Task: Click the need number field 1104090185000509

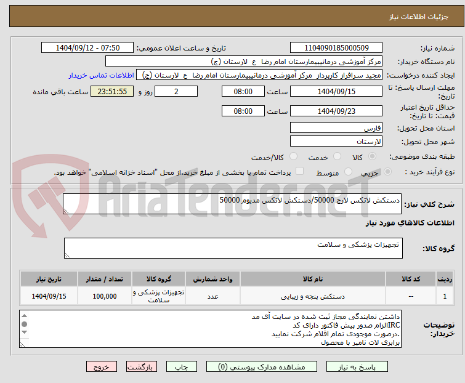Action: (336, 48)
